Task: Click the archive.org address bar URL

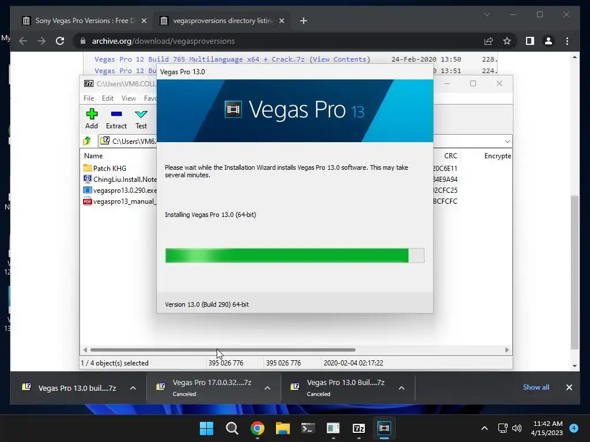Action: (x=163, y=41)
